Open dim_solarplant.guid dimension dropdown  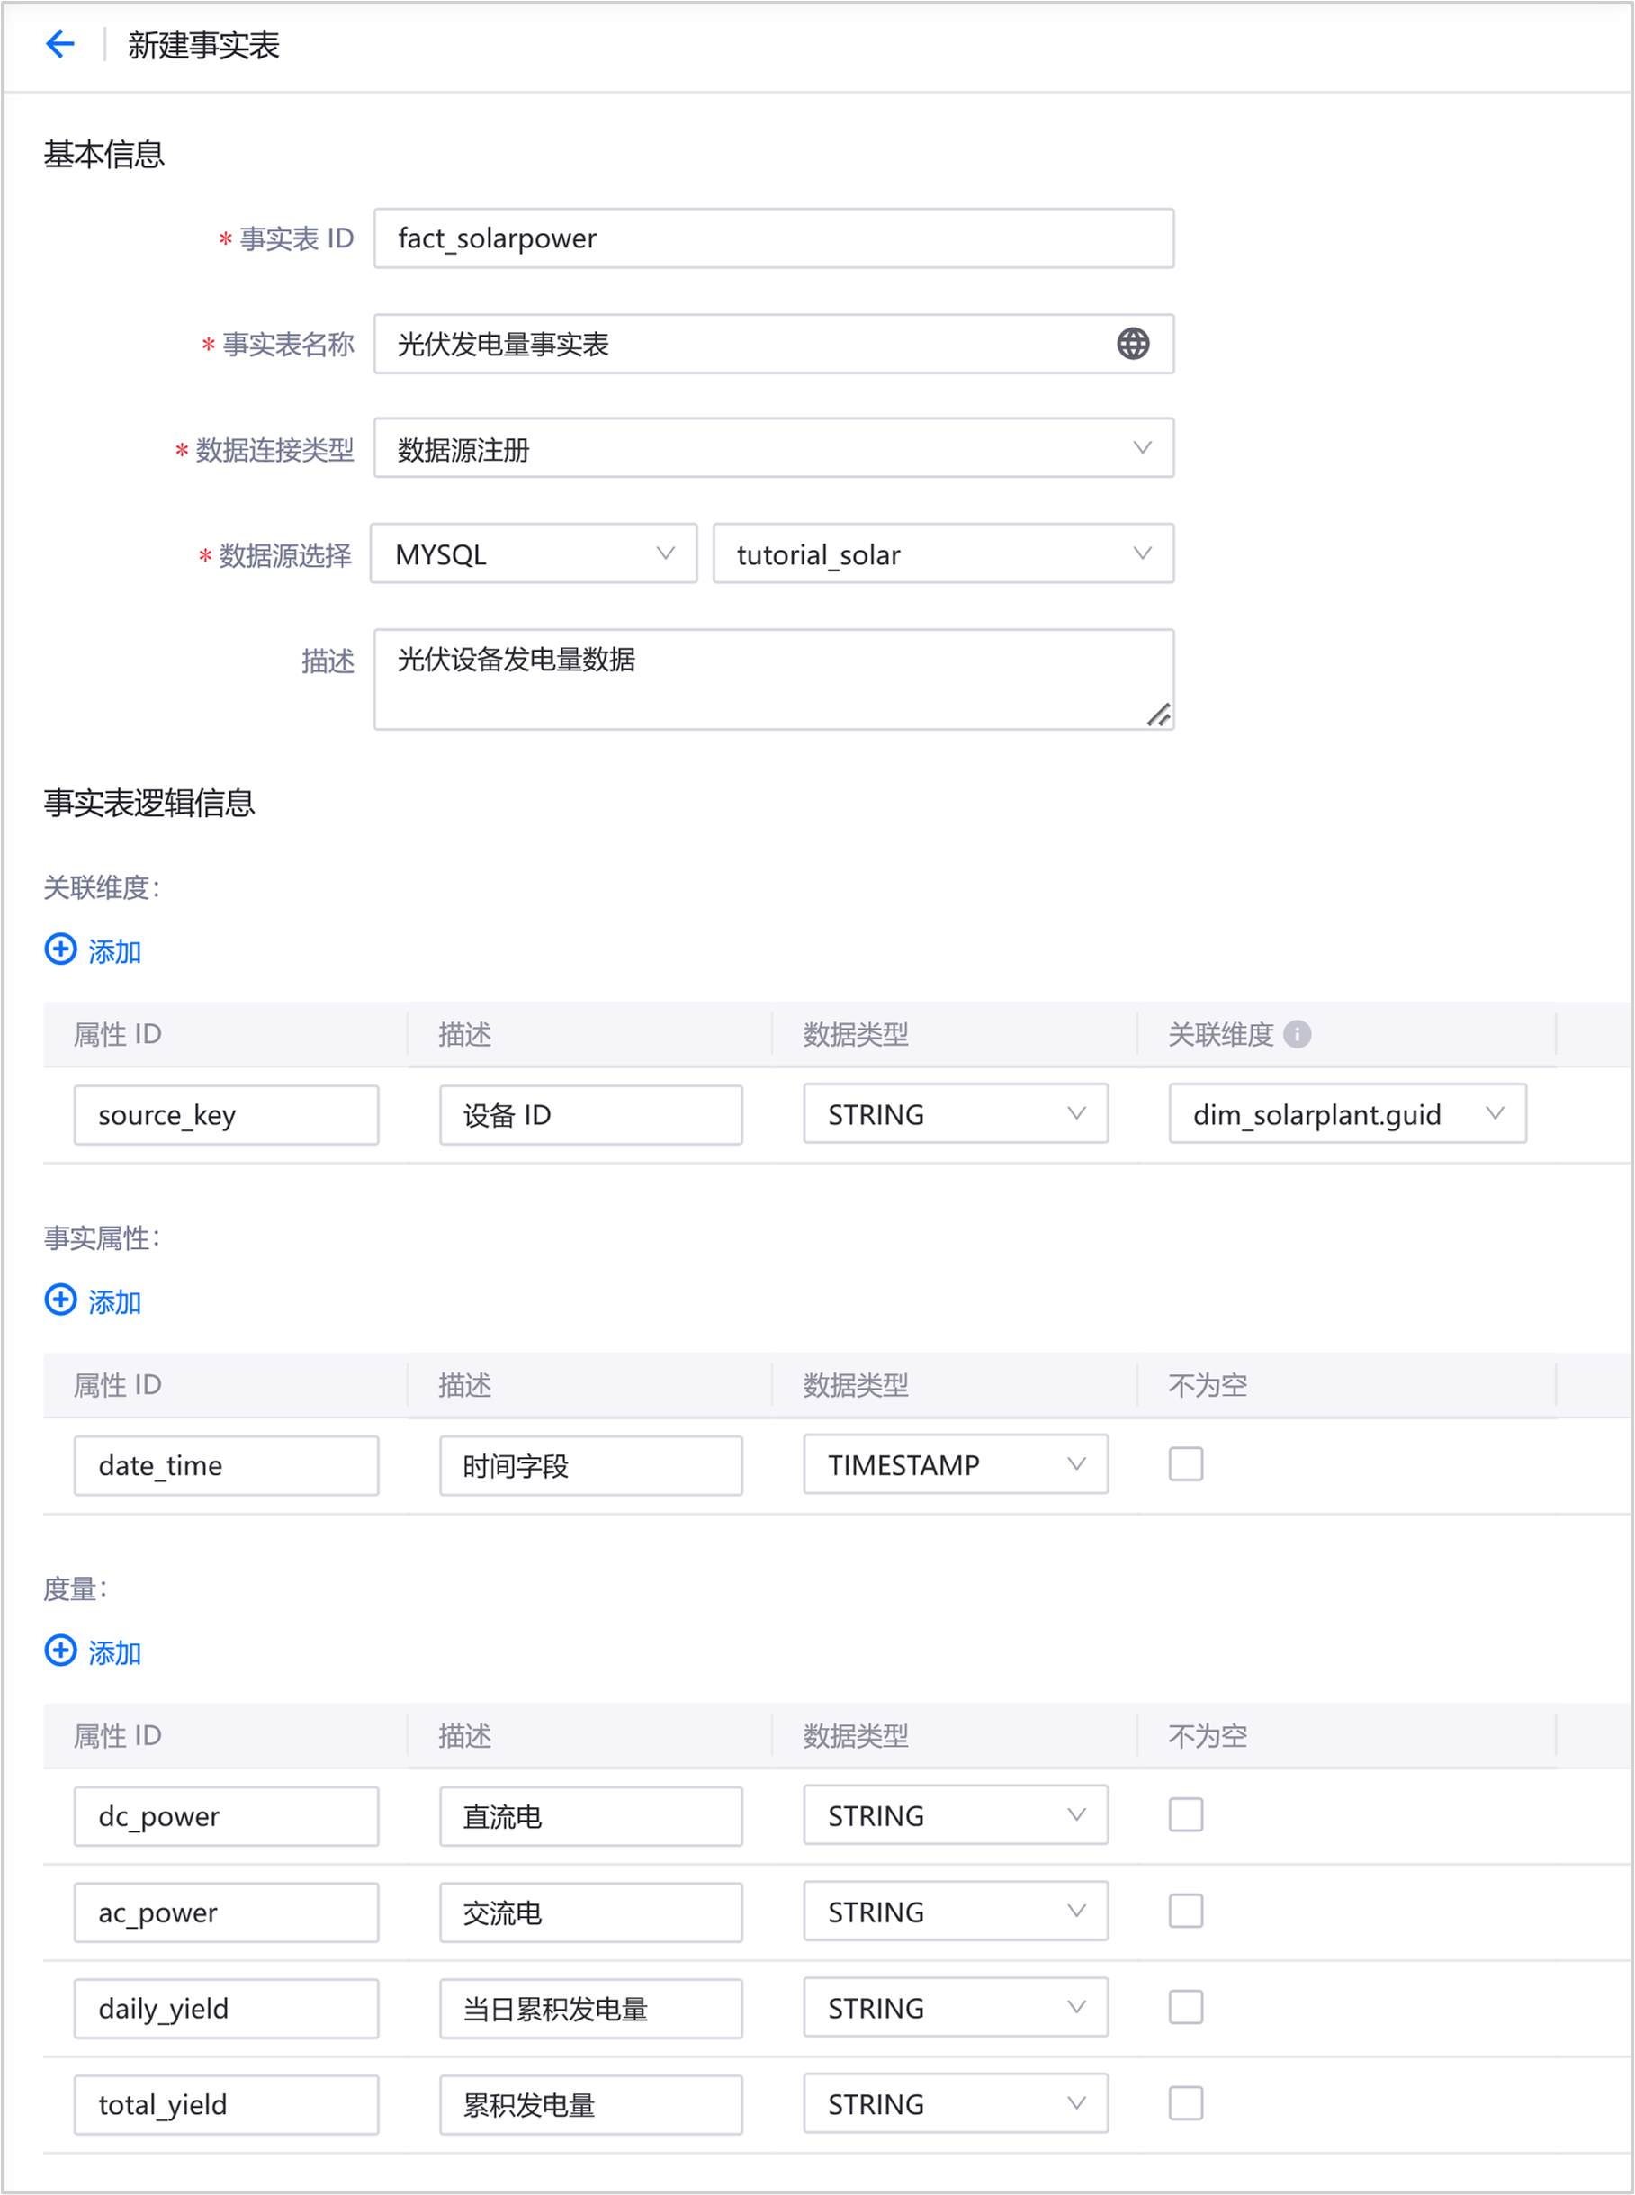pos(1346,1114)
